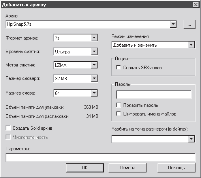
Task: Click the browse button with three dots
Action: click(x=190, y=25)
